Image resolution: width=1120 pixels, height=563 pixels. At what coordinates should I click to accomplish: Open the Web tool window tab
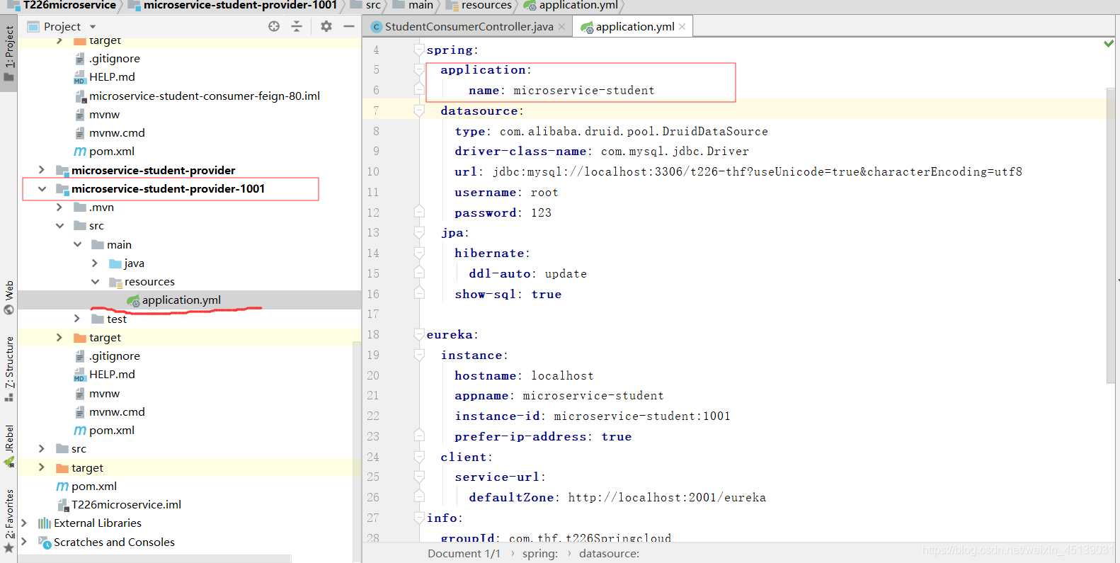click(x=8, y=297)
